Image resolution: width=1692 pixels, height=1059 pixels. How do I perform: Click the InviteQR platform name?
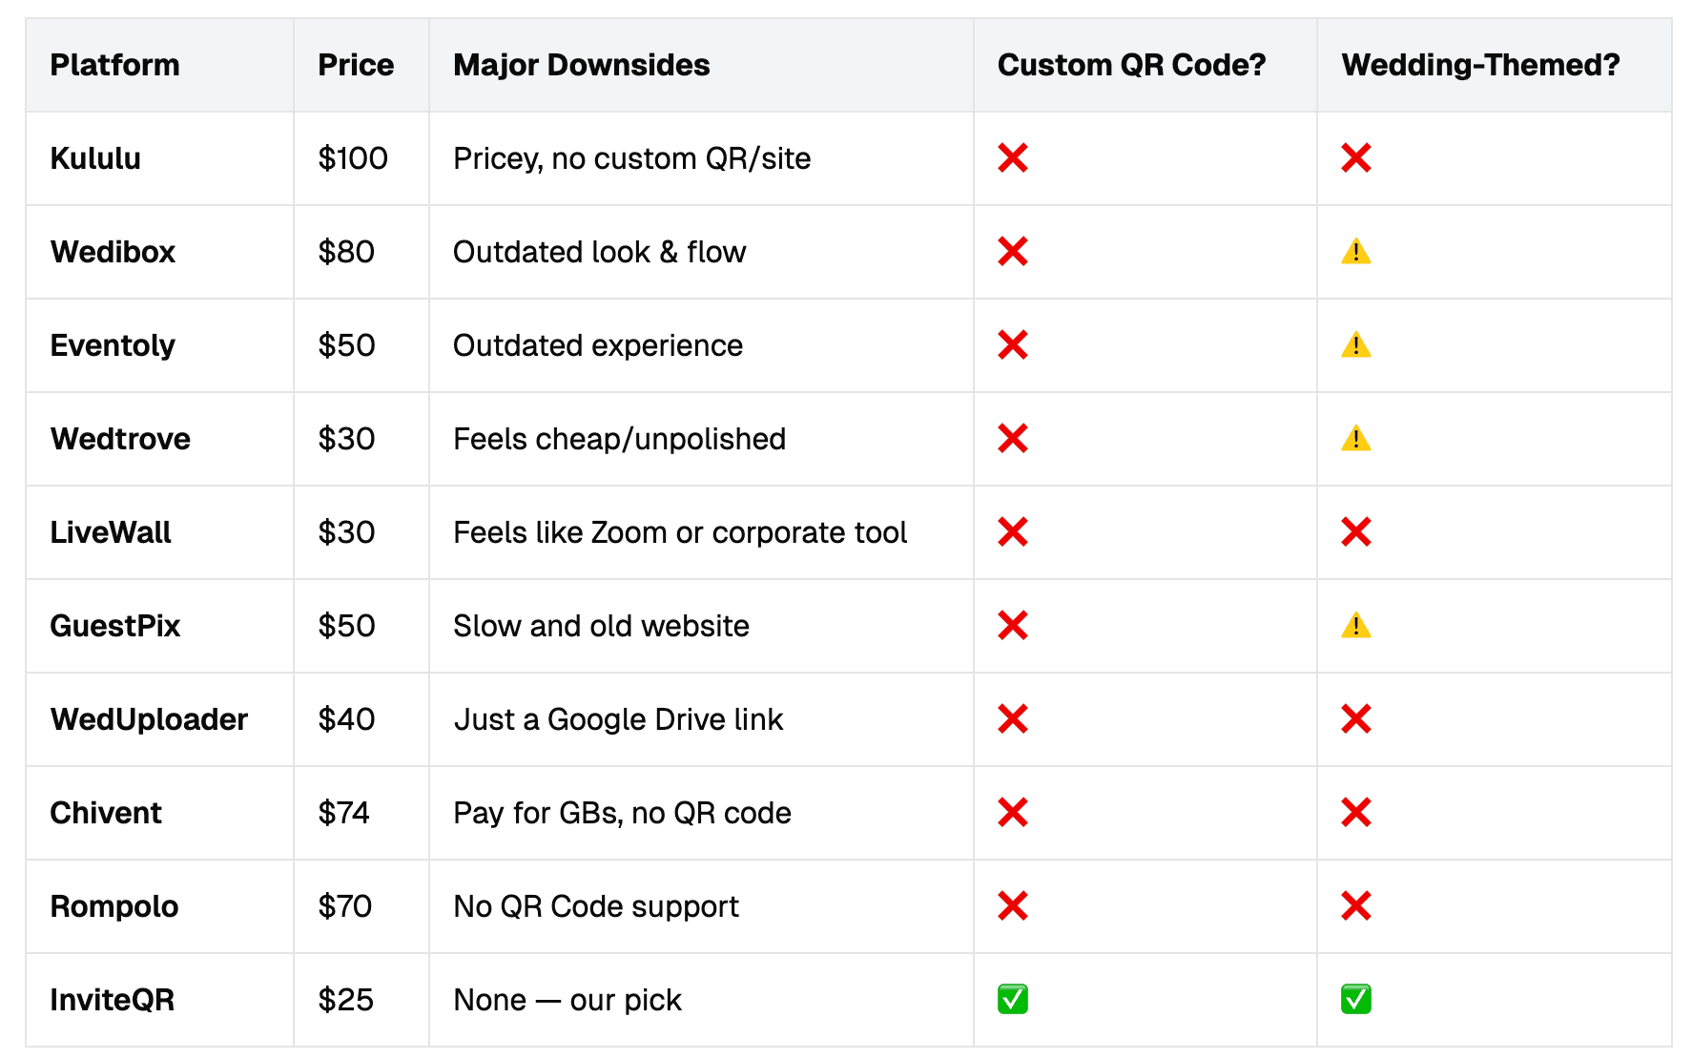click(112, 1000)
